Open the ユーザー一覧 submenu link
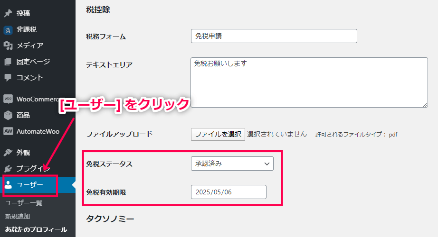 tap(24, 203)
